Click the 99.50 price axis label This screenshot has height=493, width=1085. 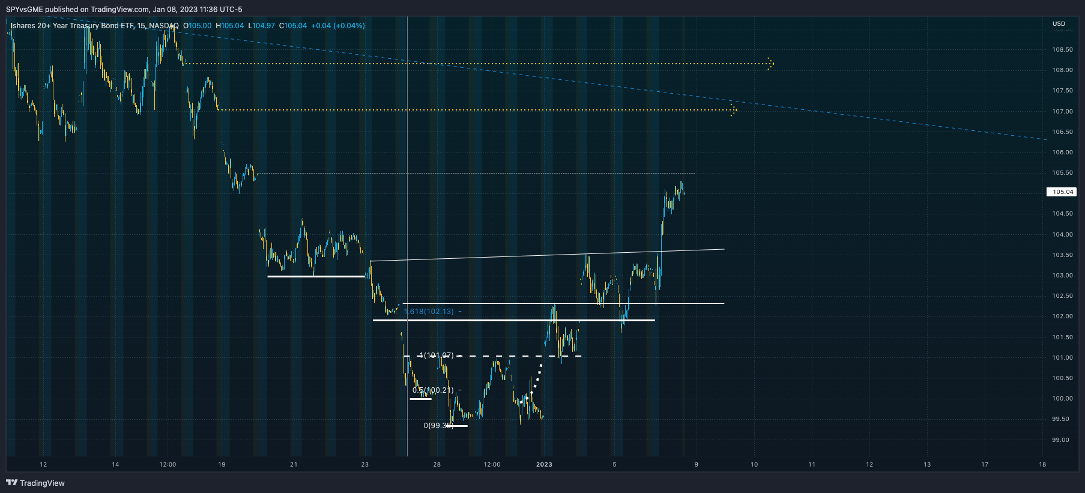click(1060, 419)
